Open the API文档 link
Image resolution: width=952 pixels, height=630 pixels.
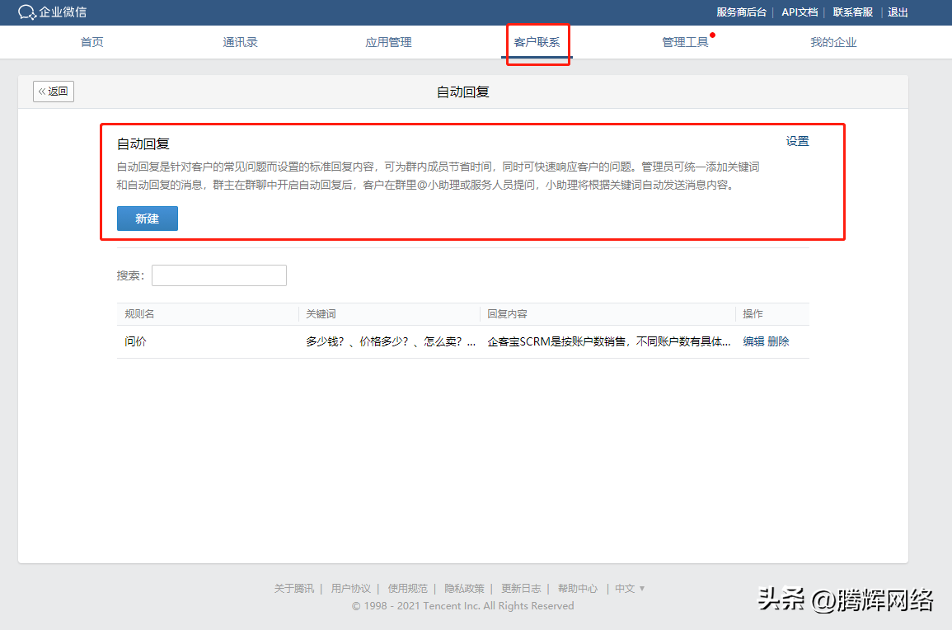[x=800, y=12]
